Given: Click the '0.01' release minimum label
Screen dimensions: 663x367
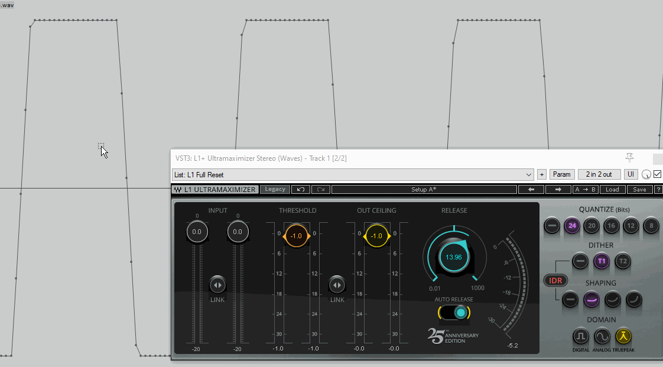Looking at the screenshot, I should point(435,288).
